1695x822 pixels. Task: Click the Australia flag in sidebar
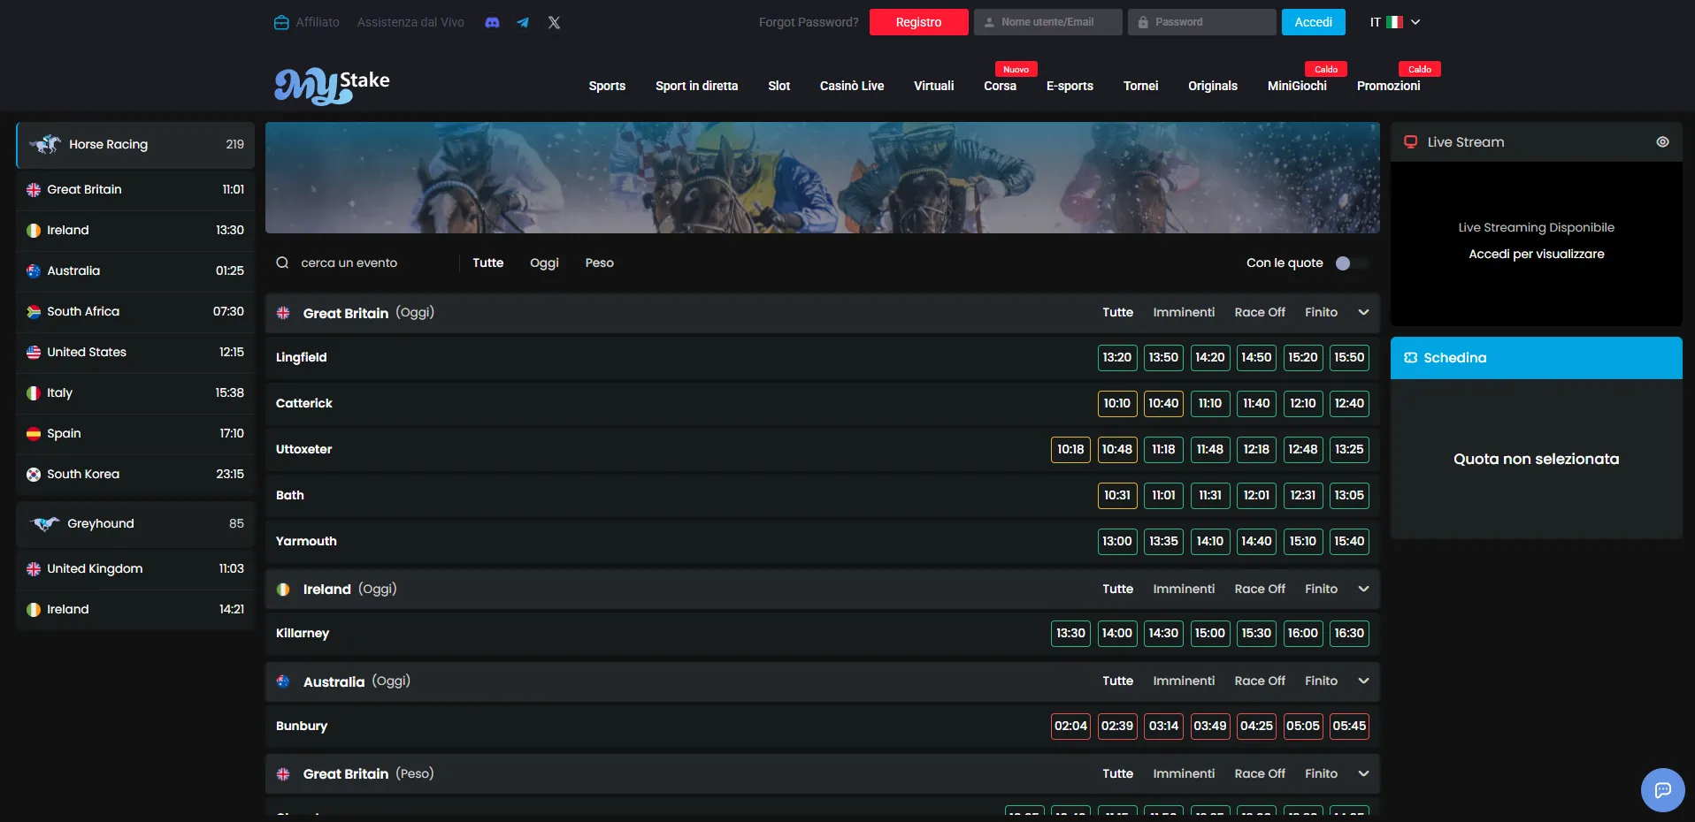coord(34,271)
